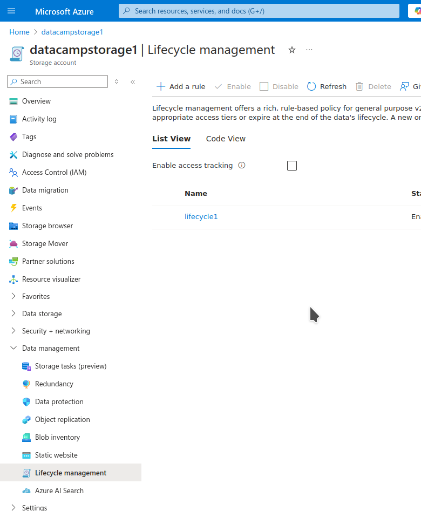
Task: Click the Name column header
Action: point(196,194)
